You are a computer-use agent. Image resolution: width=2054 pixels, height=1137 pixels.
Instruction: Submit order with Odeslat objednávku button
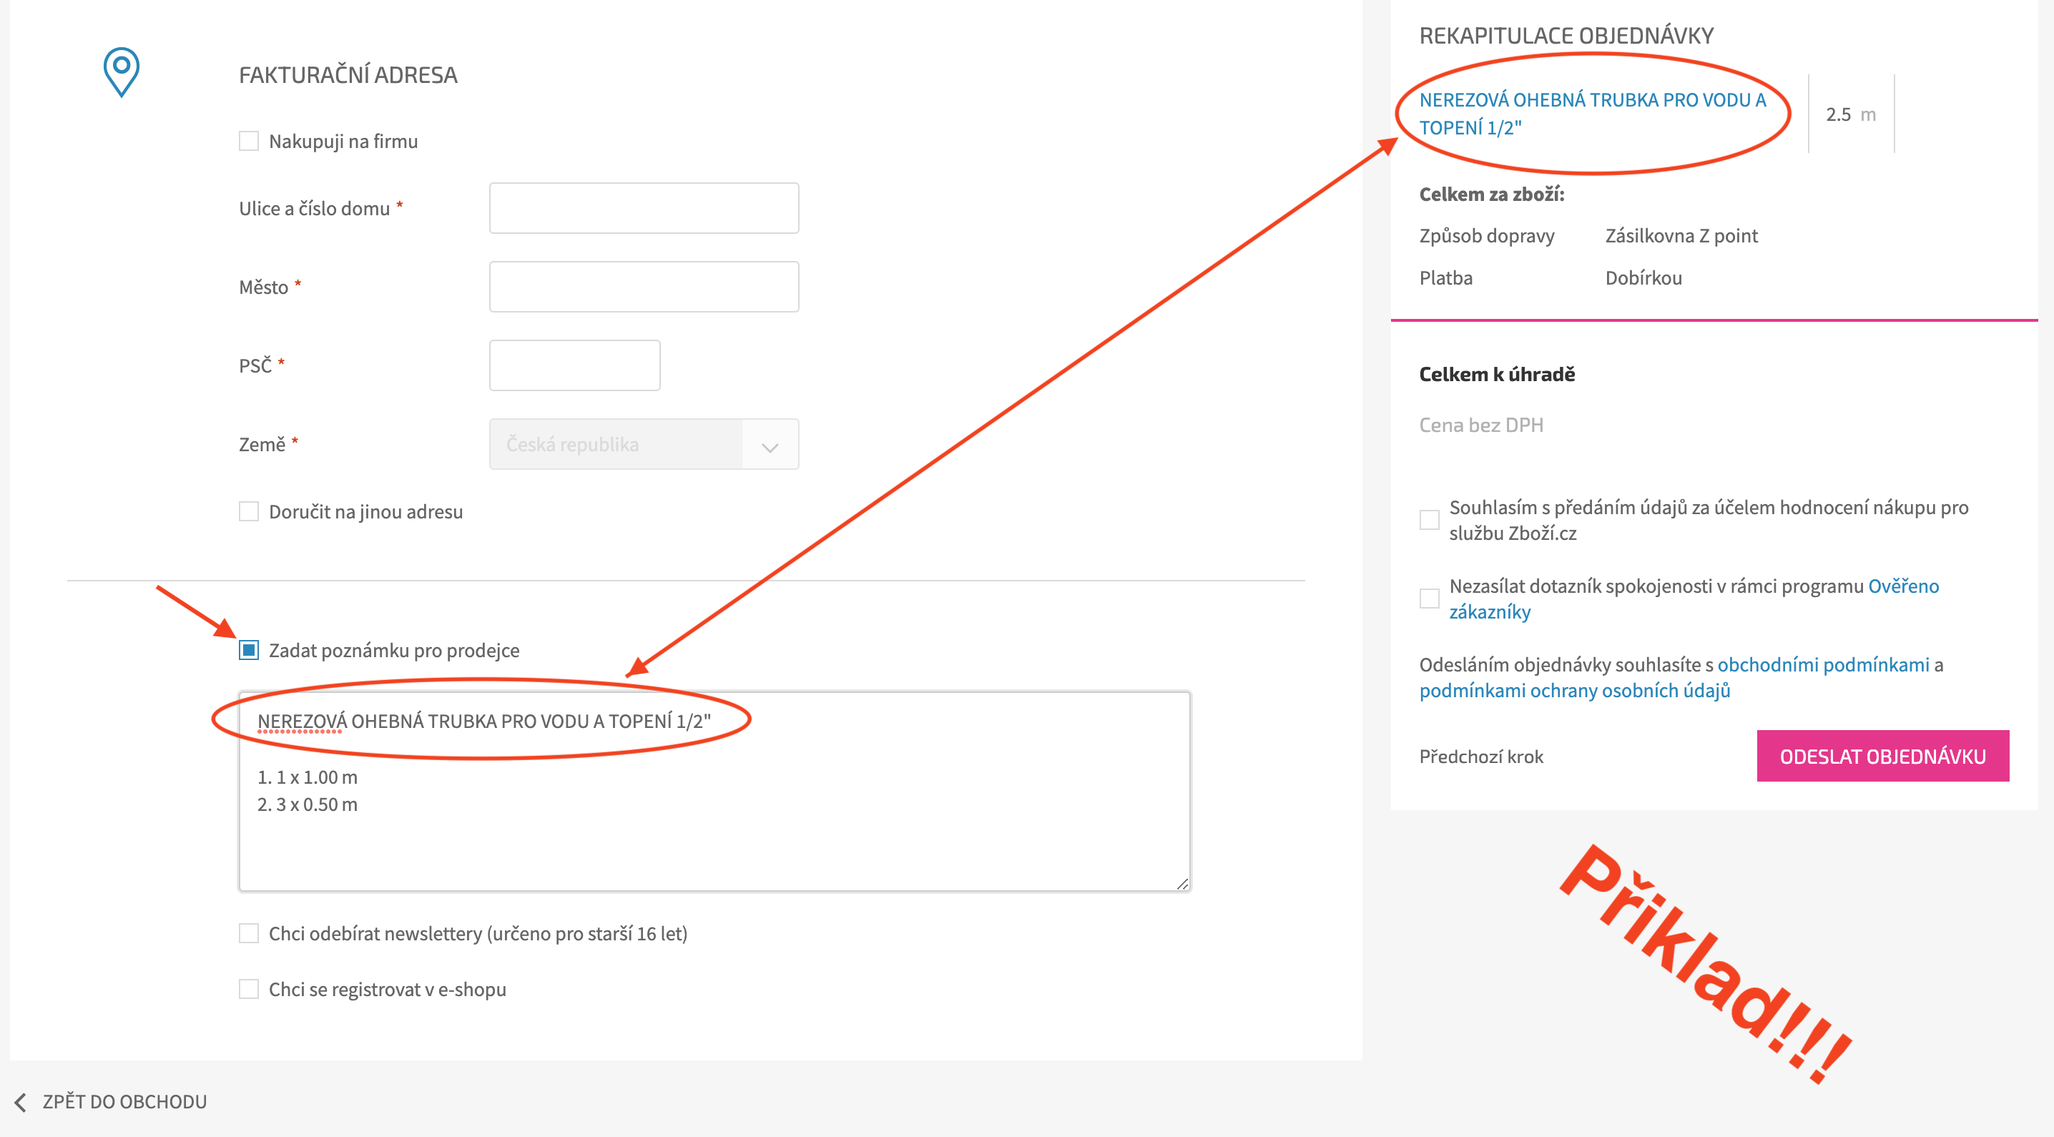1882,756
